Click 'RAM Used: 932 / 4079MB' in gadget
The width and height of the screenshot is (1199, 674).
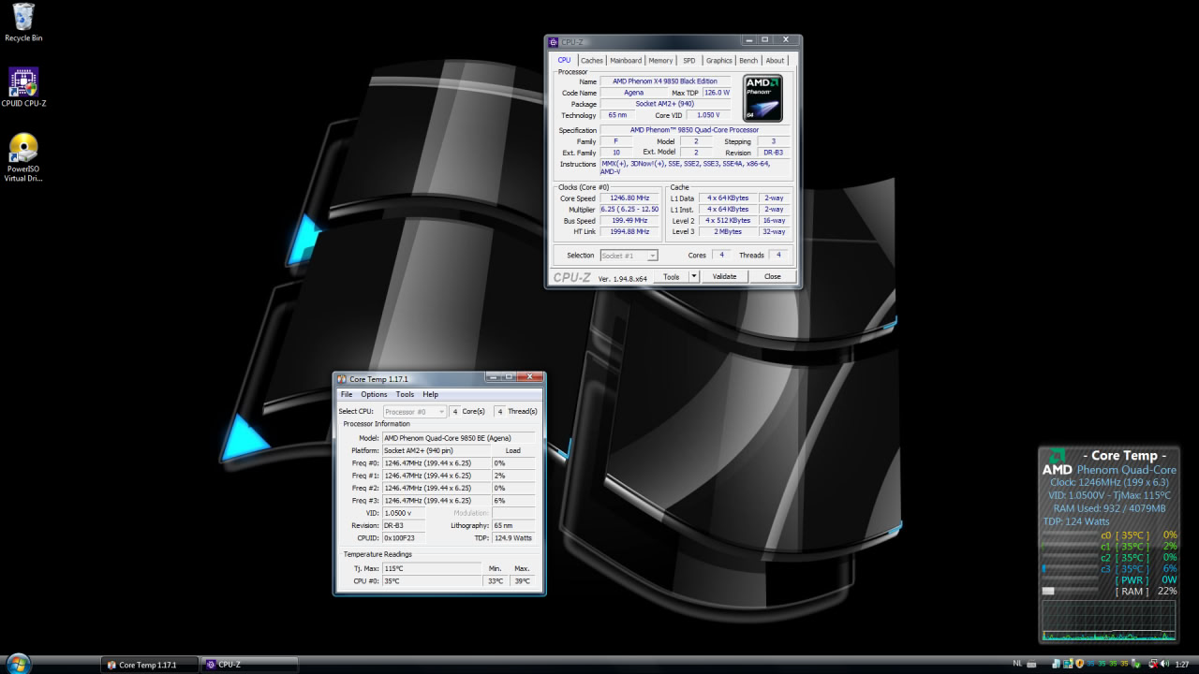(x=1109, y=508)
